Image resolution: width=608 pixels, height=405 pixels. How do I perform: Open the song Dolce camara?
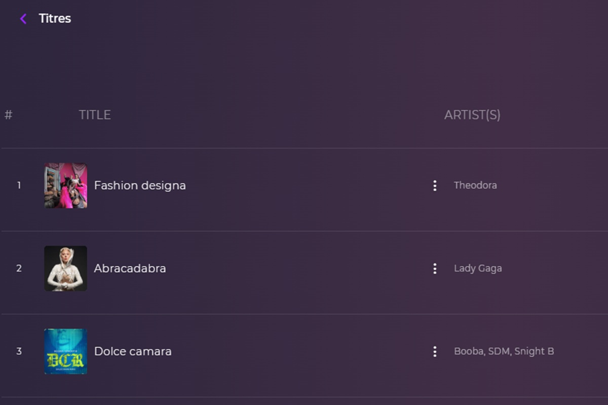[133, 351]
